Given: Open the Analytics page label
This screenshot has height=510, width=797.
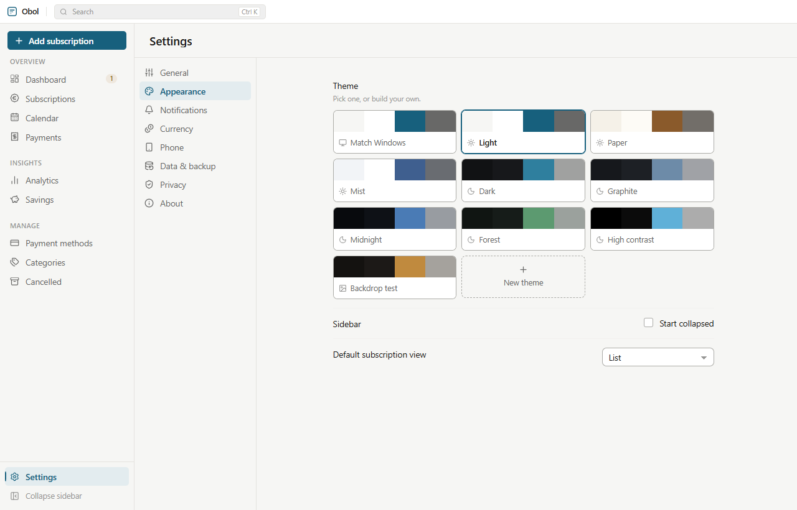Looking at the screenshot, I should tap(42, 180).
